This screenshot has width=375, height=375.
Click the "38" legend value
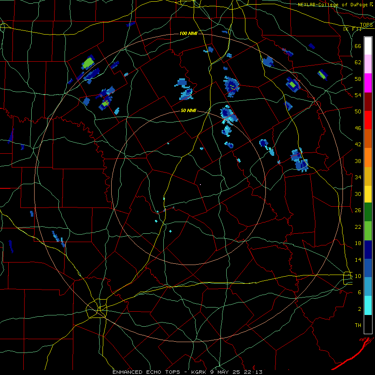(358, 161)
